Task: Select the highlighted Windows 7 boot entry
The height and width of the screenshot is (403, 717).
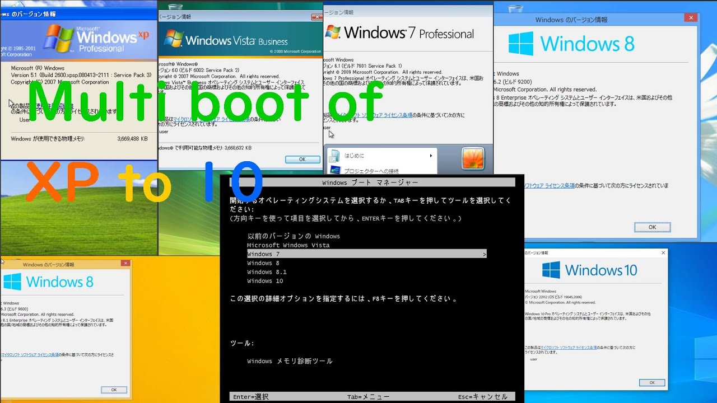Action: point(366,254)
